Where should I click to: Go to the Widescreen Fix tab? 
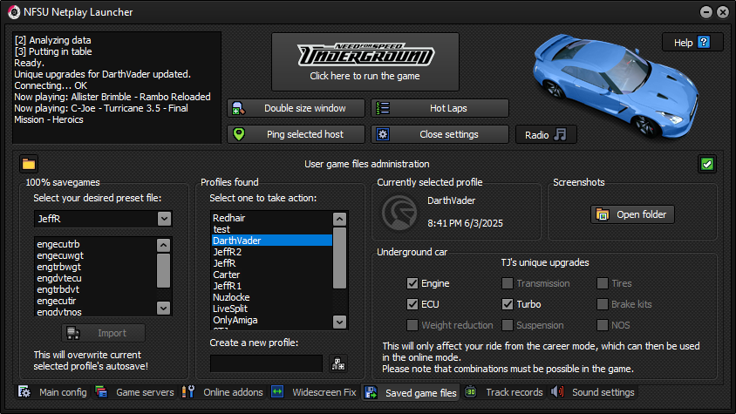(x=314, y=392)
